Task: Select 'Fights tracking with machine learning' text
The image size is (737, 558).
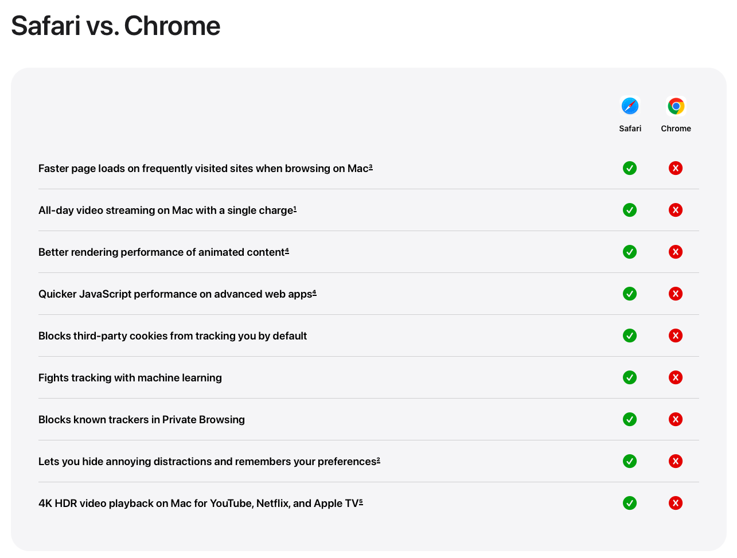Action: point(130,378)
